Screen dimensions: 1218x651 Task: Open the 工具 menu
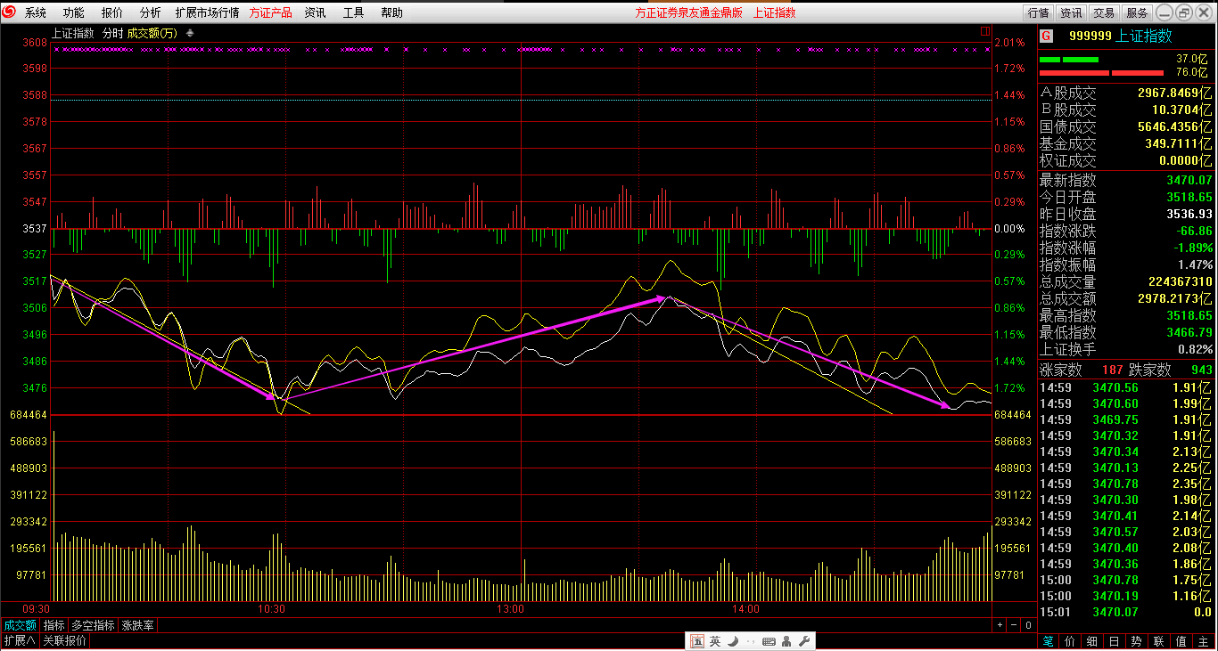click(353, 12)
